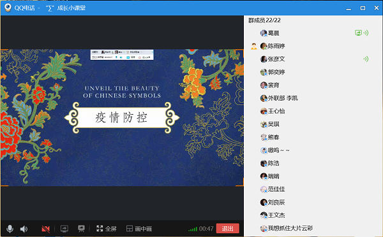Click the red 退出 exit button

(227, 229)
